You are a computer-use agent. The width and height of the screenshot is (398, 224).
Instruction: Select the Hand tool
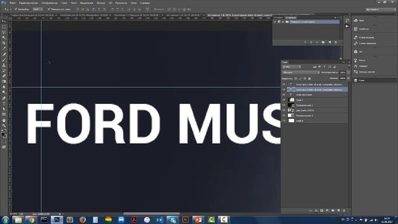tap(4, 120)
